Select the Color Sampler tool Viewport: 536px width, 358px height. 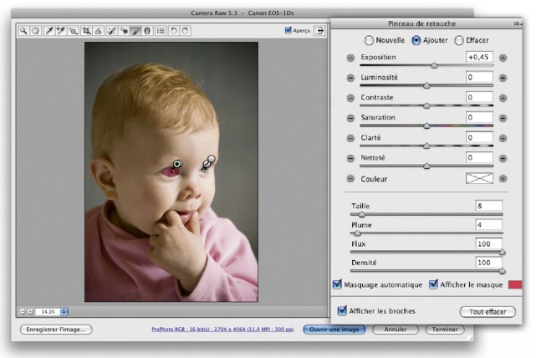(61, 31)
